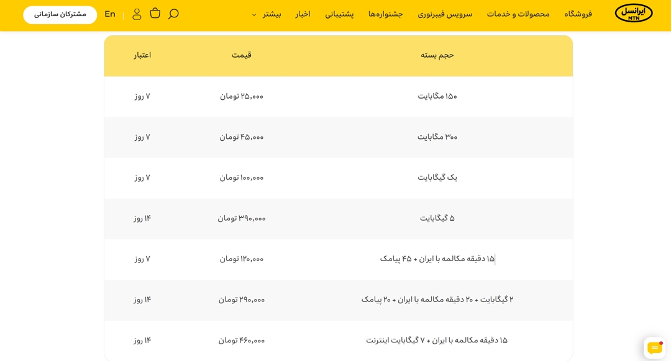Select اخبار from the top navigation
Image resolution: width=671 pixels, height=361 pixels.
point(303,15)
